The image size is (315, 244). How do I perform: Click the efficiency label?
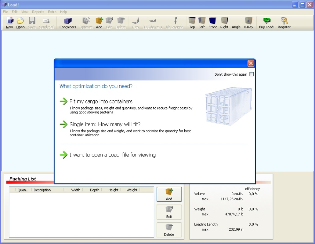(x=252, y=189)
